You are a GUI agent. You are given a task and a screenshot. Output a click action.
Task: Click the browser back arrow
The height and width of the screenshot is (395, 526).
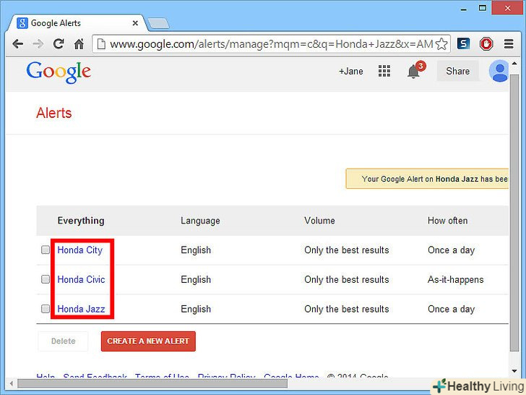pyautogui.click(x=17, y=43)
